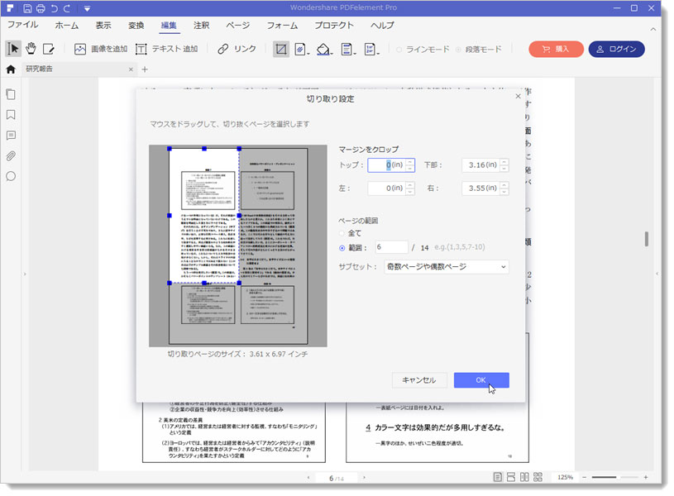Open the attachments panel

(x=11, y=155)
